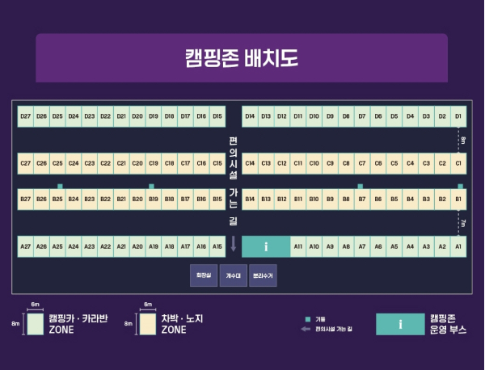Choose spot C14
The width and height of the screenshot is (485, 370).
pyautogui.click(x=250, y=163)
